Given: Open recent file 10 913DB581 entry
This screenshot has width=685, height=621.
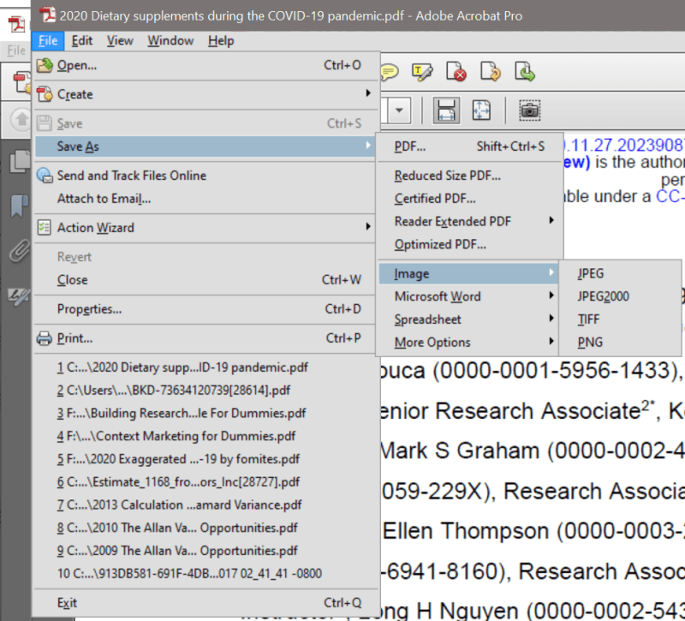Looking at the screenshot, I should (x=205, y=573).
